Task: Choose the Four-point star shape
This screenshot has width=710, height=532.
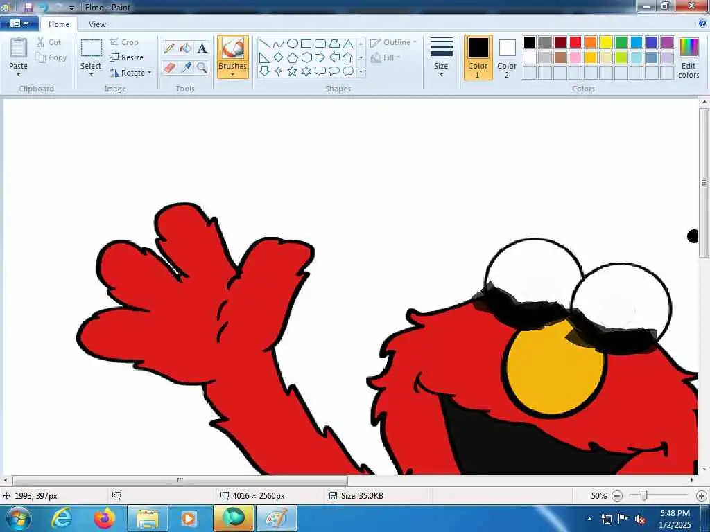Action: pos(279,71)
